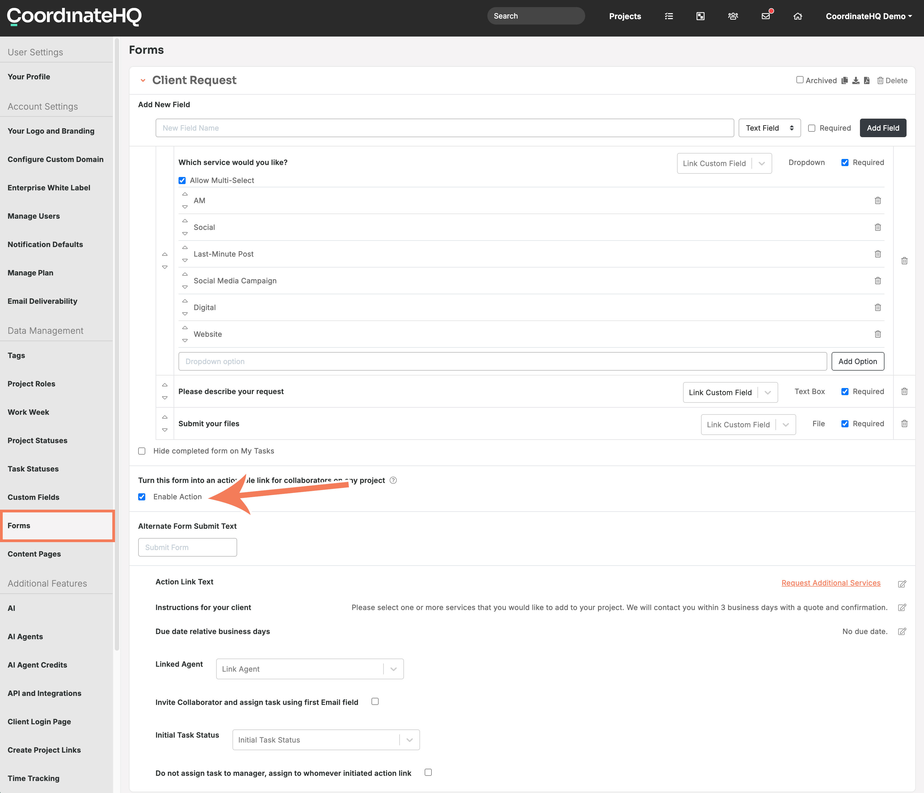Go to Manage Users settings

click(x=34, y=216)
